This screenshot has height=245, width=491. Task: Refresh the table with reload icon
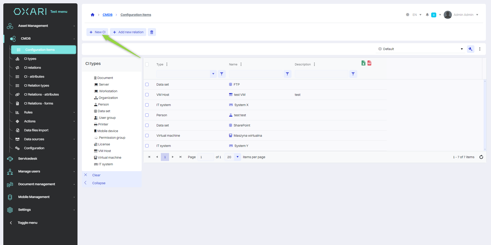pos(481,157)
